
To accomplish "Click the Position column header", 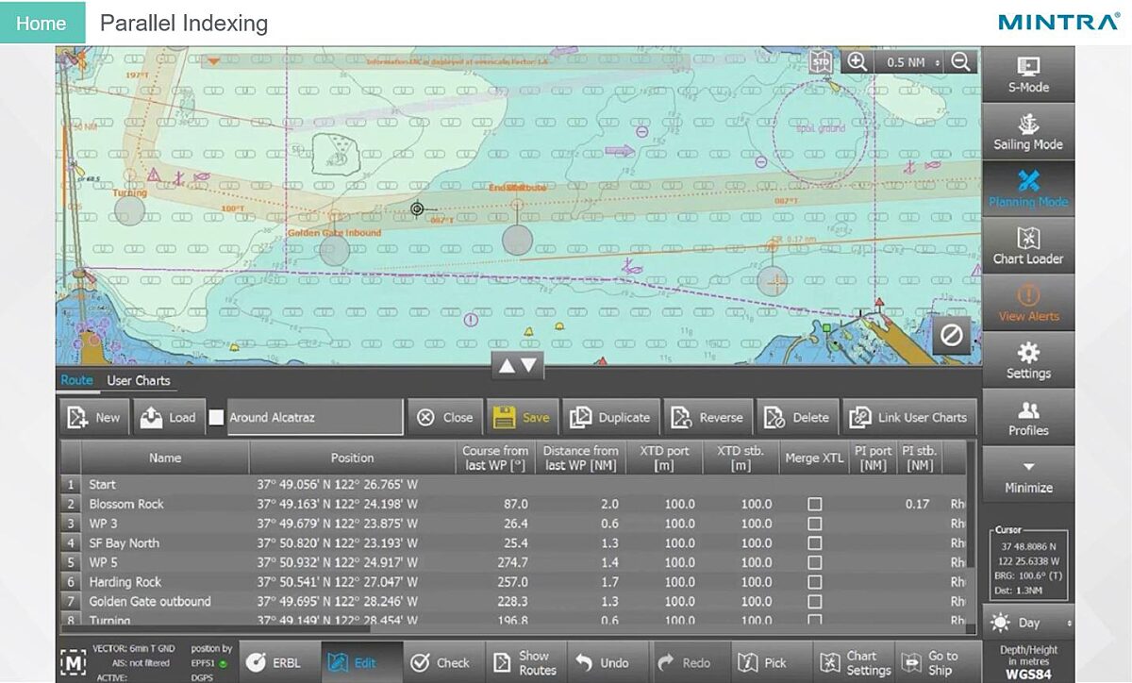I will click(x=353, y=458).
